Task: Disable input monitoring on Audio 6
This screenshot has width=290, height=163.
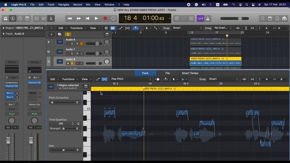Action: 82,44
